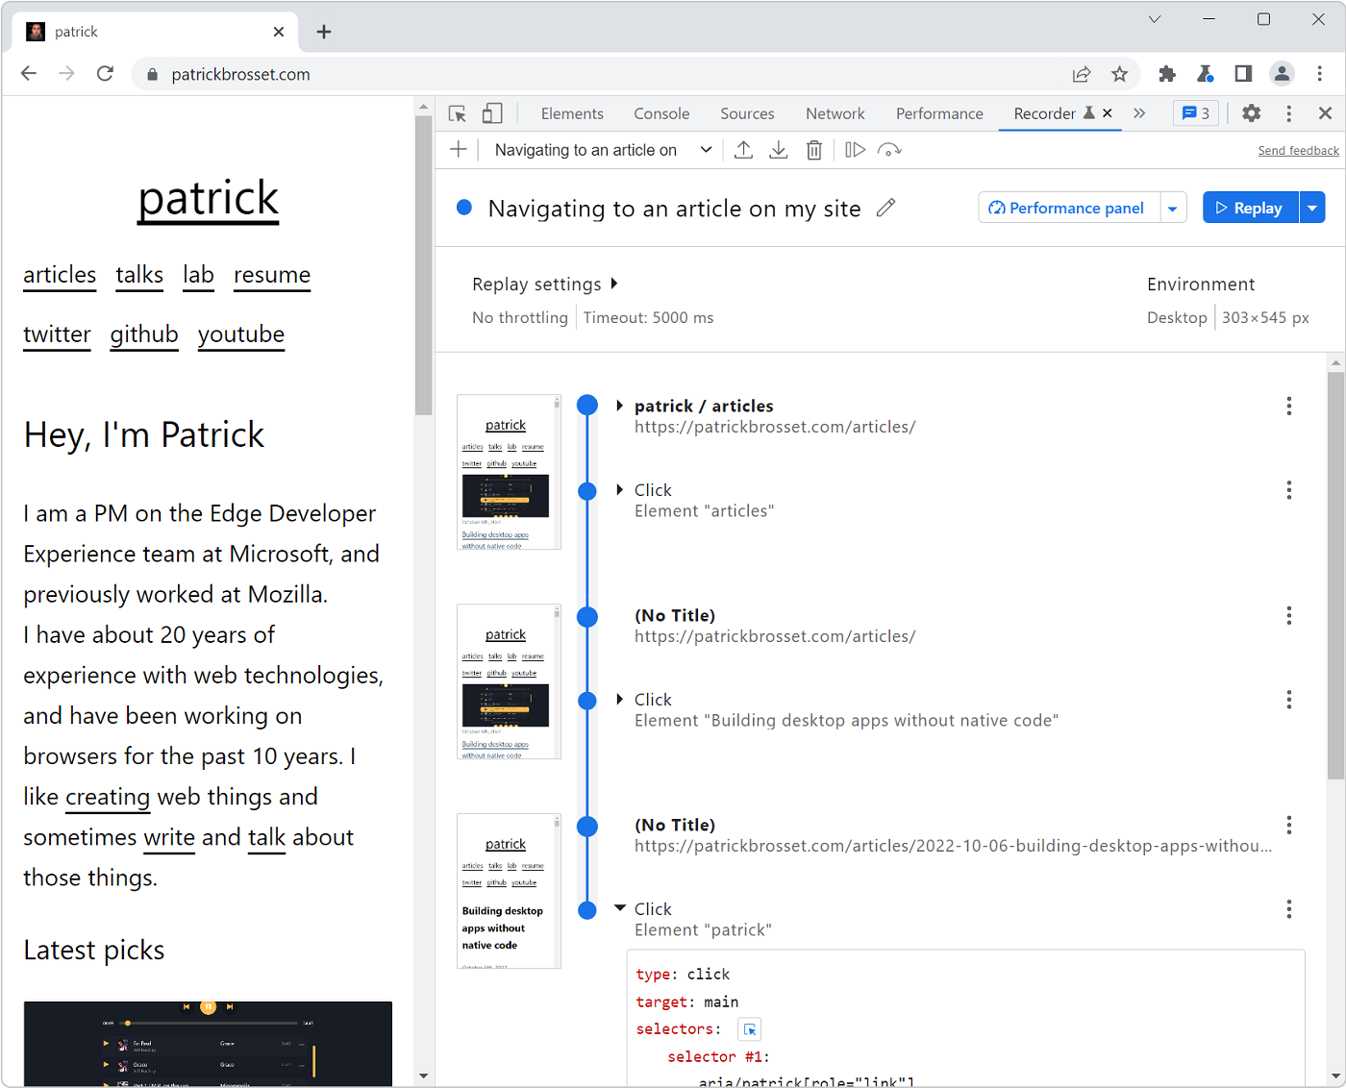Pick a selector with the element picker icon

click(x=749, y=1028)
